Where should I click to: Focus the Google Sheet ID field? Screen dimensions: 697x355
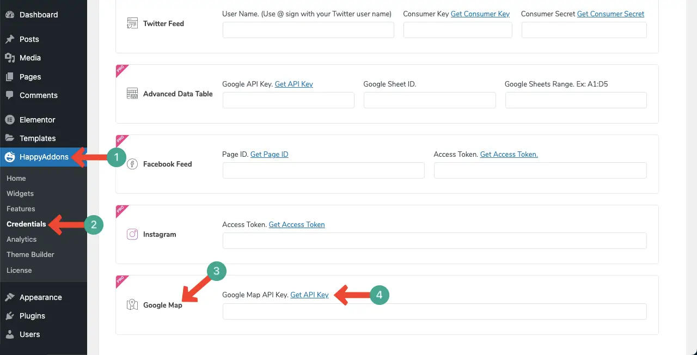[430, 100]
